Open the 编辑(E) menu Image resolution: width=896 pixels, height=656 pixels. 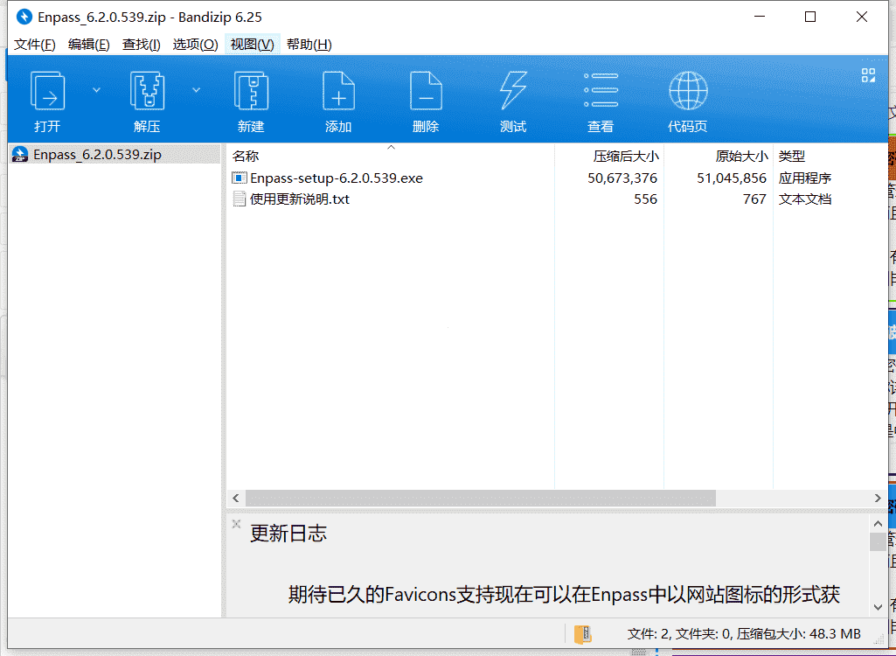[x=88, y=45]
